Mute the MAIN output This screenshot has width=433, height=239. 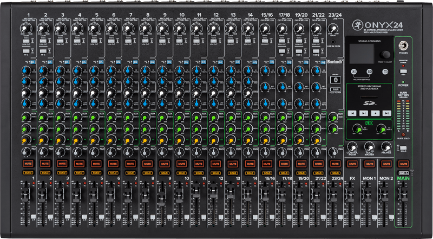tap(403, 163)
